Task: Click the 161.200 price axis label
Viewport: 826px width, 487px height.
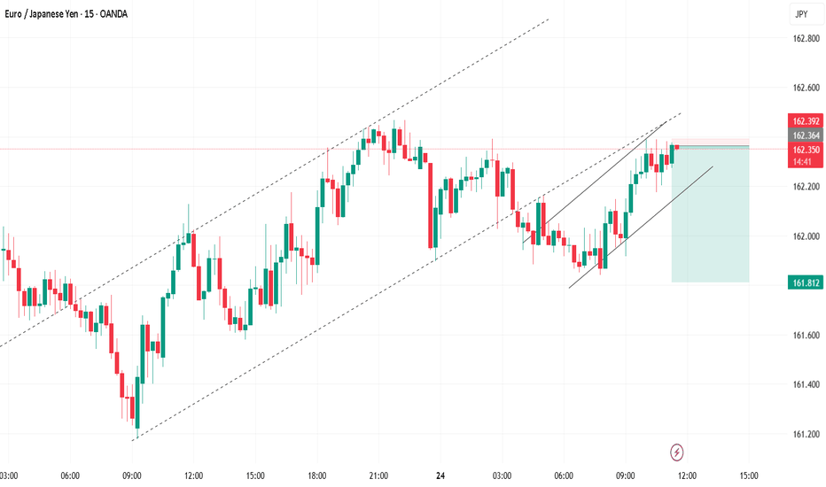Action: click(x=807, y=435)
